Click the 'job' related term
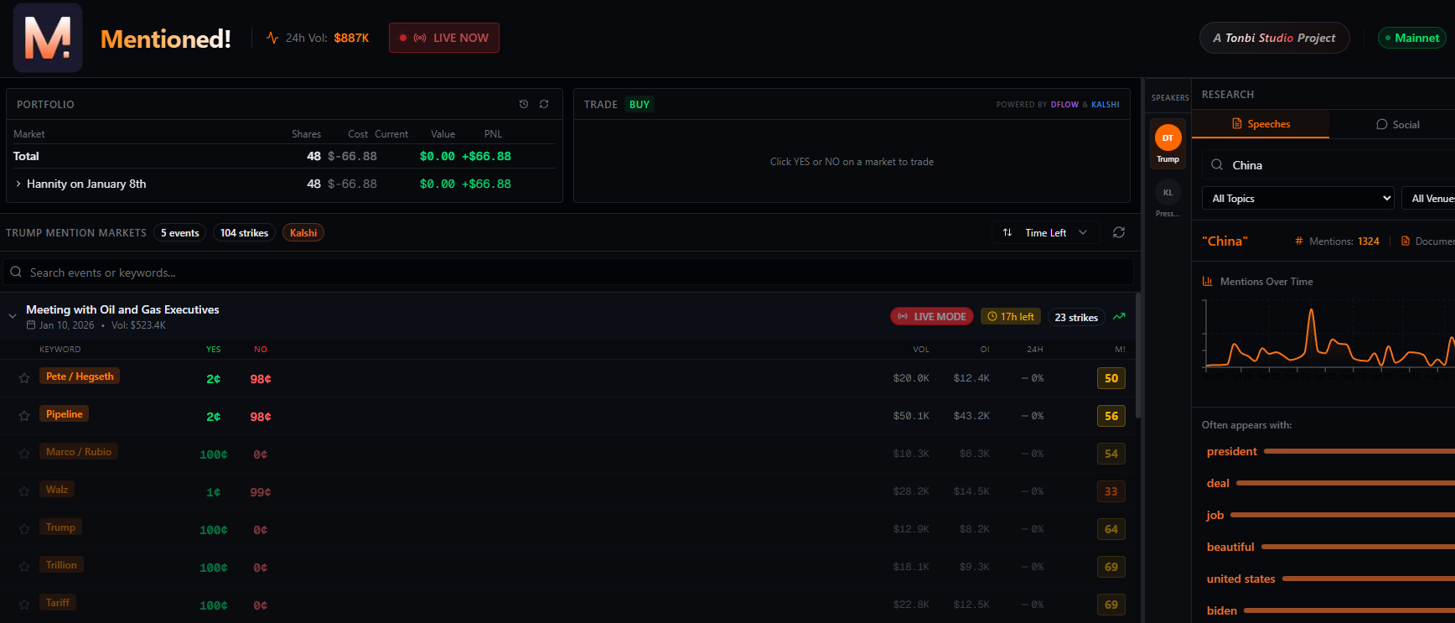1455x623 pixels. [1215, 515]
